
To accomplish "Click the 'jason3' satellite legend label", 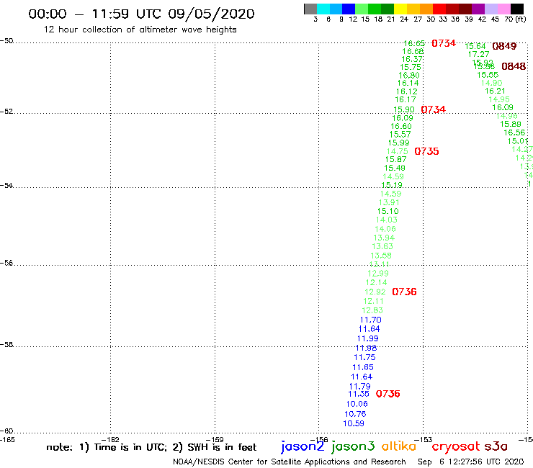I will tap(353, 446).
